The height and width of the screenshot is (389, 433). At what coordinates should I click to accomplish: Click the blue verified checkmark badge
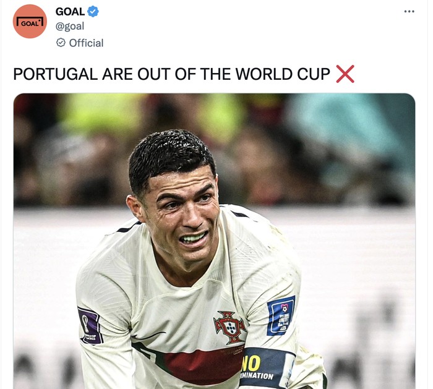click(93, 12)
